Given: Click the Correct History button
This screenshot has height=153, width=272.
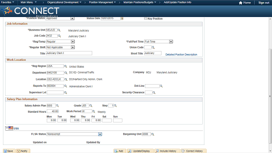Looking at the screenshot, I should pyautogui.click(x=194, y=151).
